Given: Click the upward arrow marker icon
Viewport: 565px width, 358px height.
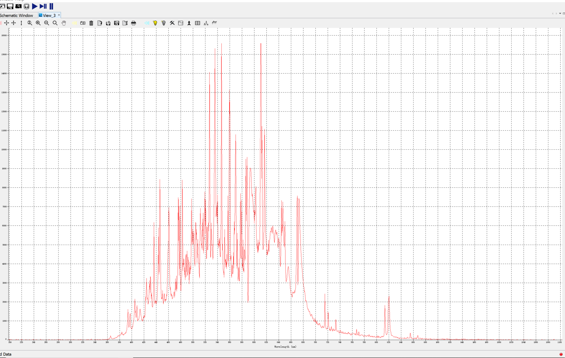Looking at the screenshot, I should (189, 23).
